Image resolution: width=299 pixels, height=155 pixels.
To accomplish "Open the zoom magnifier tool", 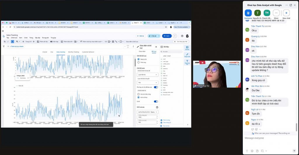I will click(17, 41).
